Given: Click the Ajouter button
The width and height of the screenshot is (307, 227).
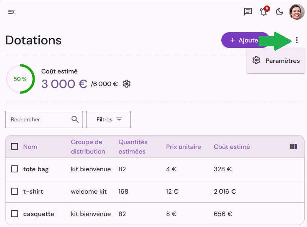Looking at the screenshot, I should (x=245, y=40).
